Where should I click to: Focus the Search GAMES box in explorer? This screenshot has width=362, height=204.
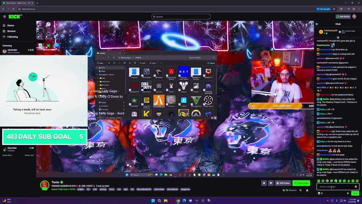pos(202,58)
